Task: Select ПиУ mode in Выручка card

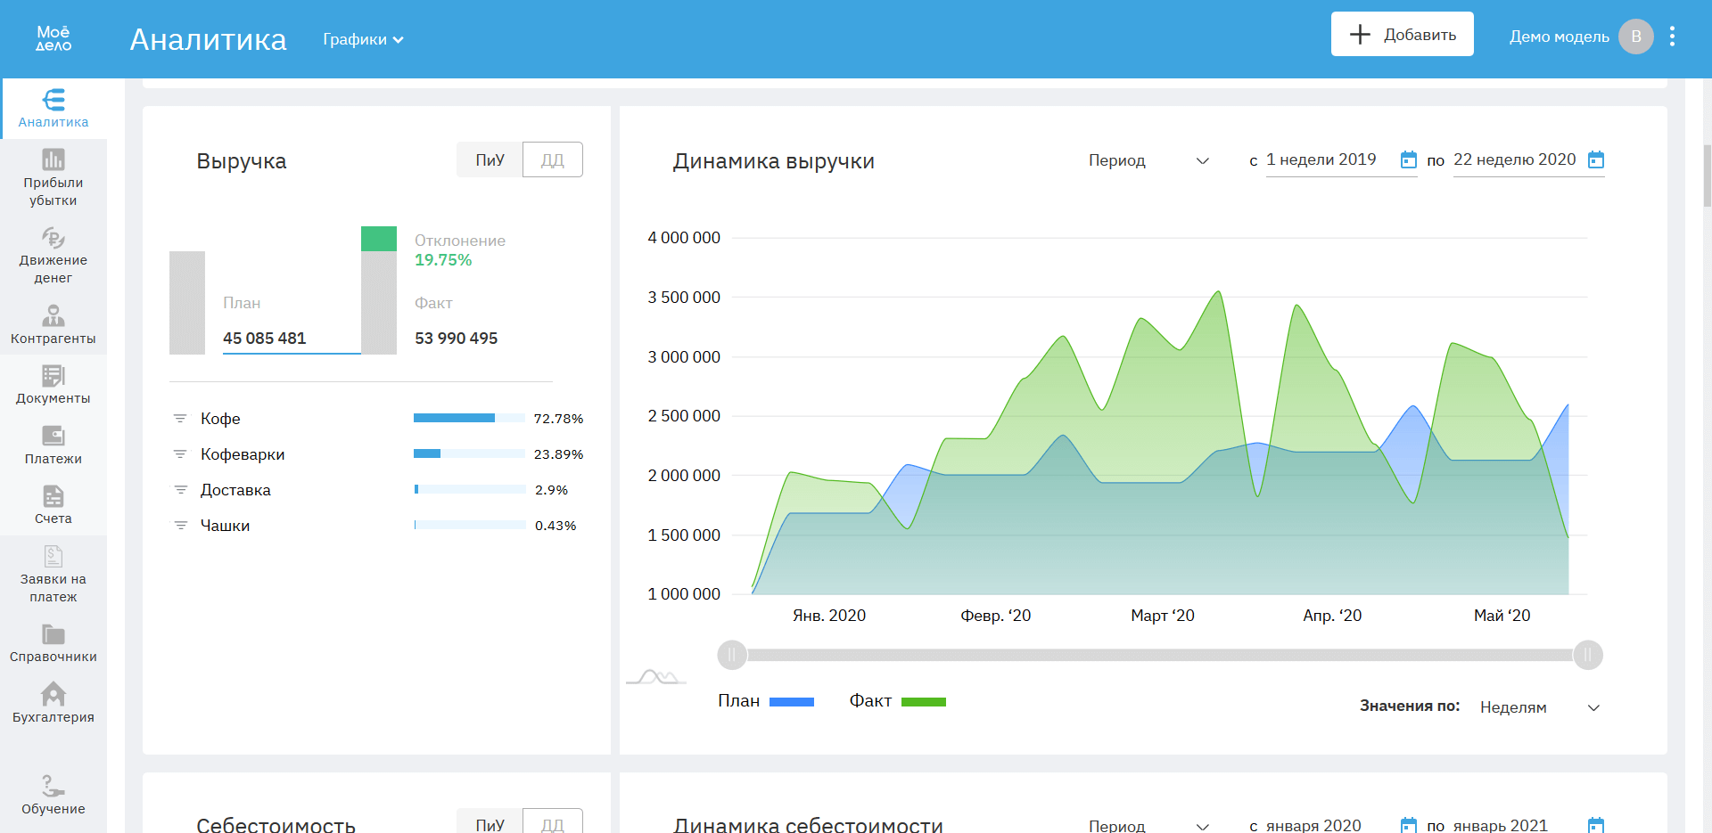Action: coord(490,159)
